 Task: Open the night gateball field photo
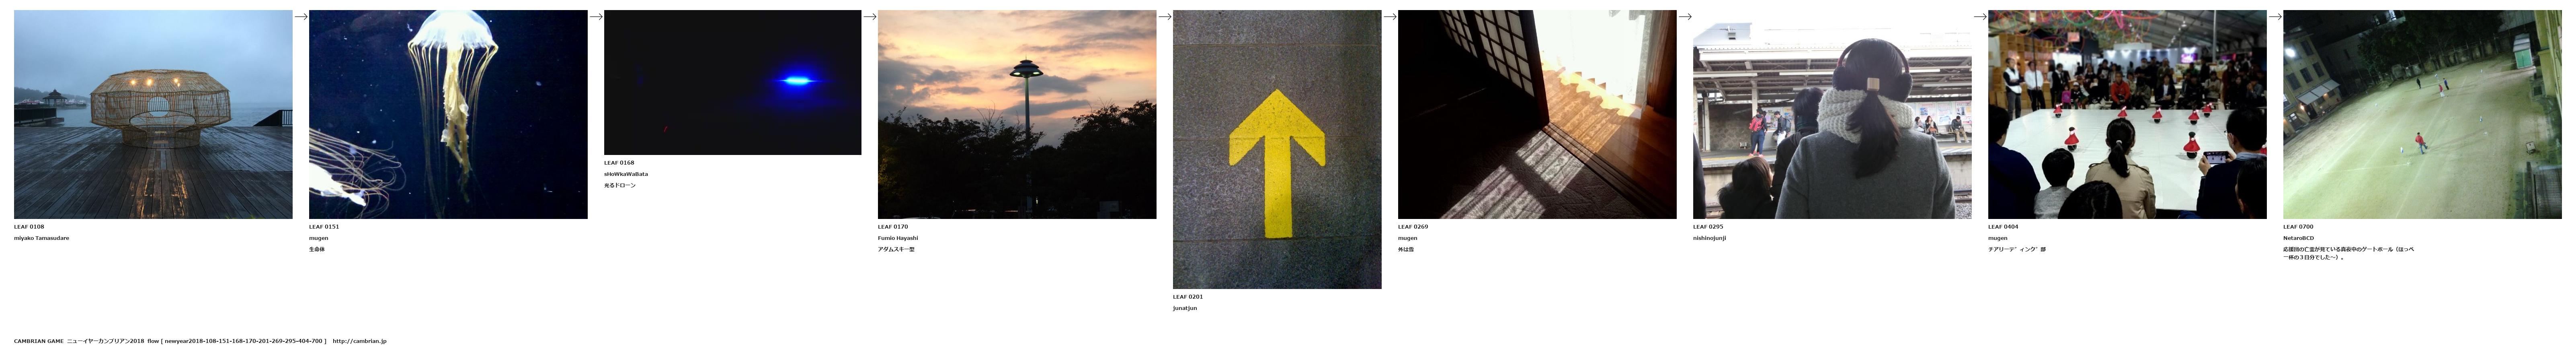2422,114
